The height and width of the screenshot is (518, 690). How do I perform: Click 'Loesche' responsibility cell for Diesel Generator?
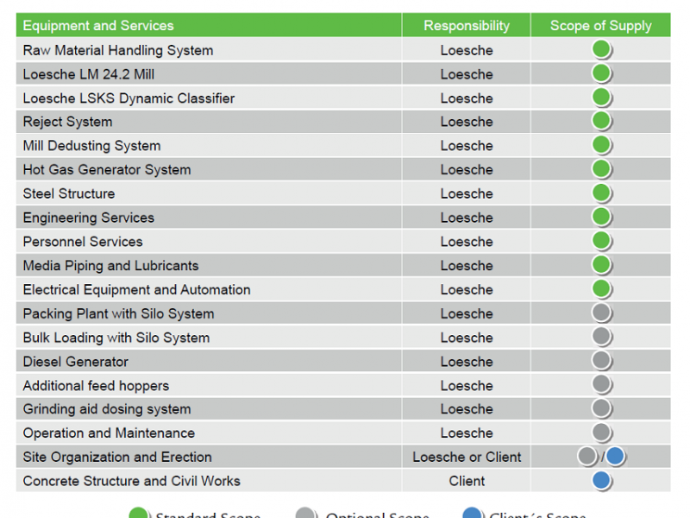467,362
